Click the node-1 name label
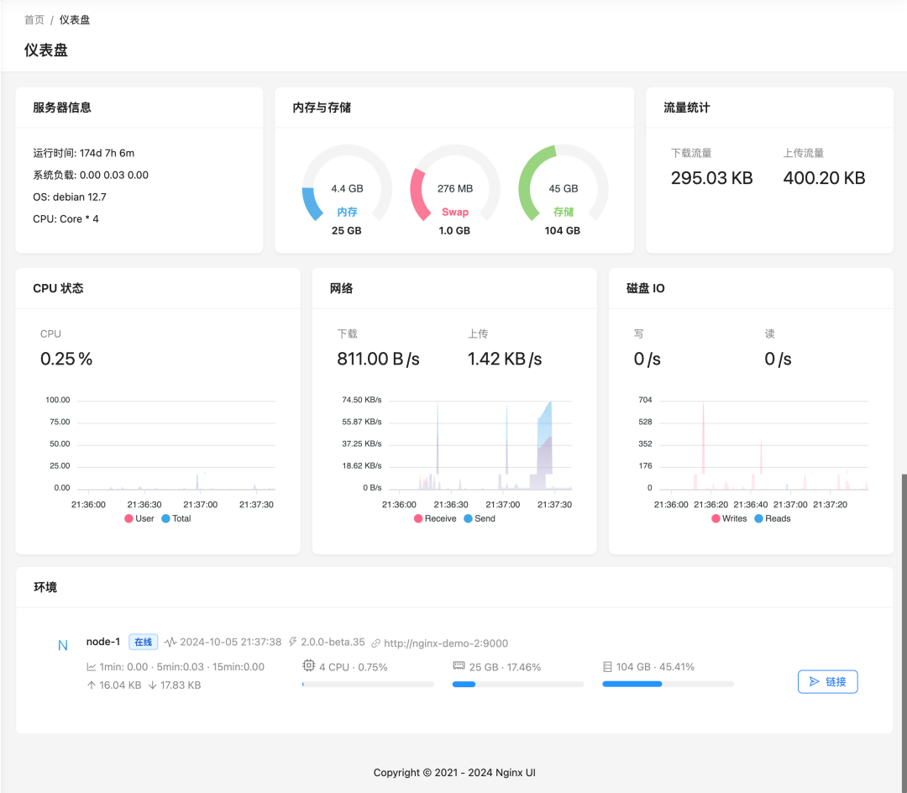 click(103, 642)
